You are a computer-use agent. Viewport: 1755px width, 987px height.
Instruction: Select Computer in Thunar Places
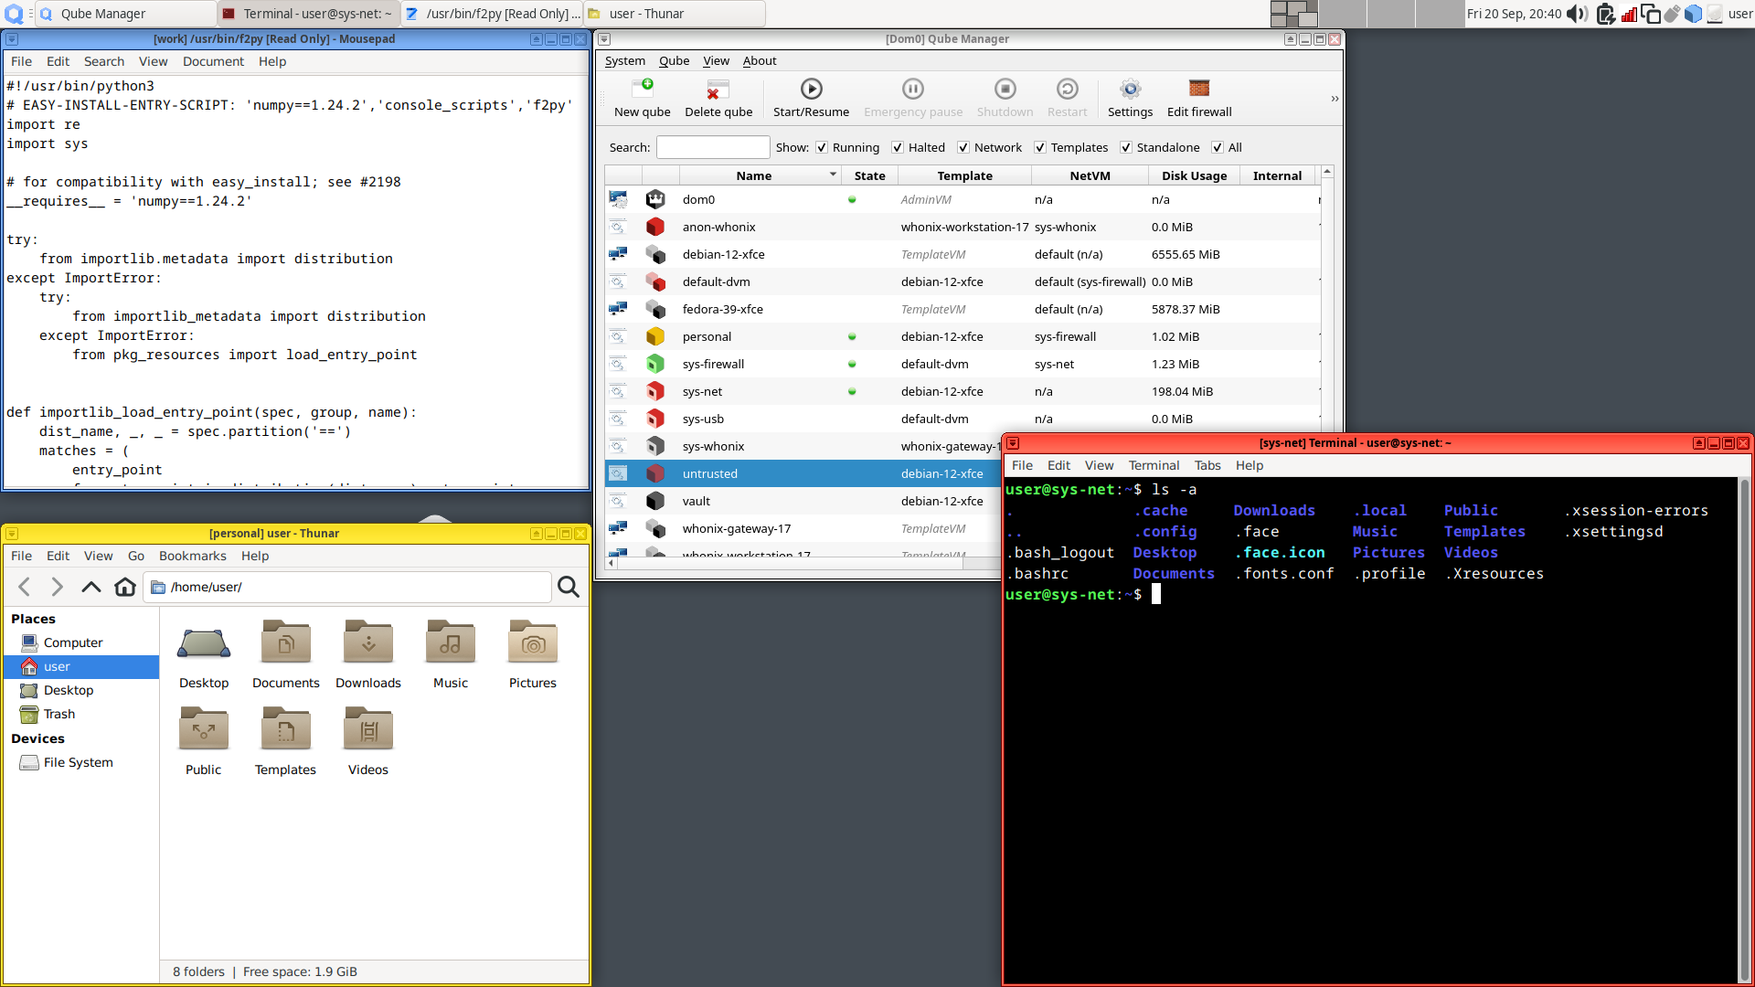coord(73,643)
